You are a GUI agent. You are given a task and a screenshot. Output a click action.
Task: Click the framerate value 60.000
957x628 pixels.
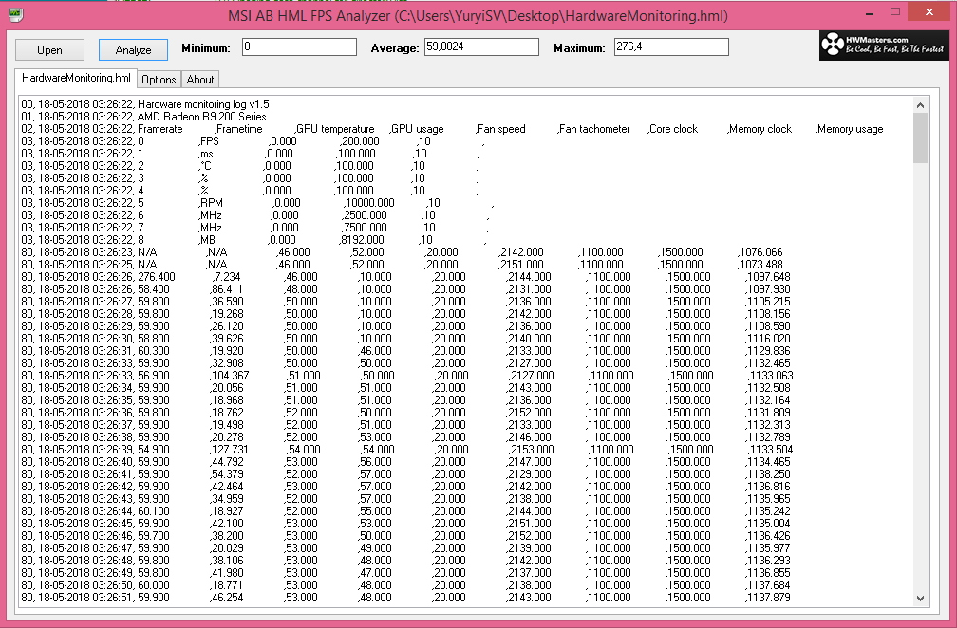pos(154,585)
